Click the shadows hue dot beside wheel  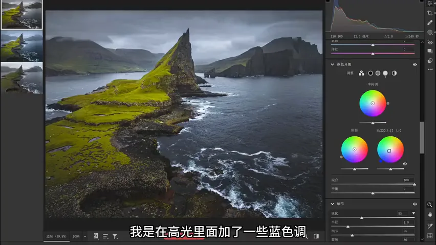coord(341,157)
